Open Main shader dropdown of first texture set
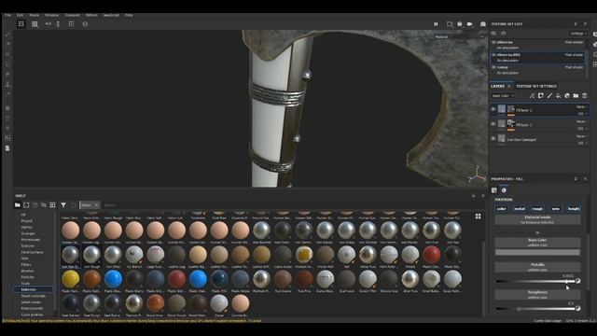This screenshot has width=597, height=336. [x=575, y=42]
